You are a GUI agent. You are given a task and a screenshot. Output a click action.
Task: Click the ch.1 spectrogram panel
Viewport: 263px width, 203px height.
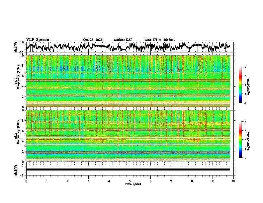click(x=128, y=81)
